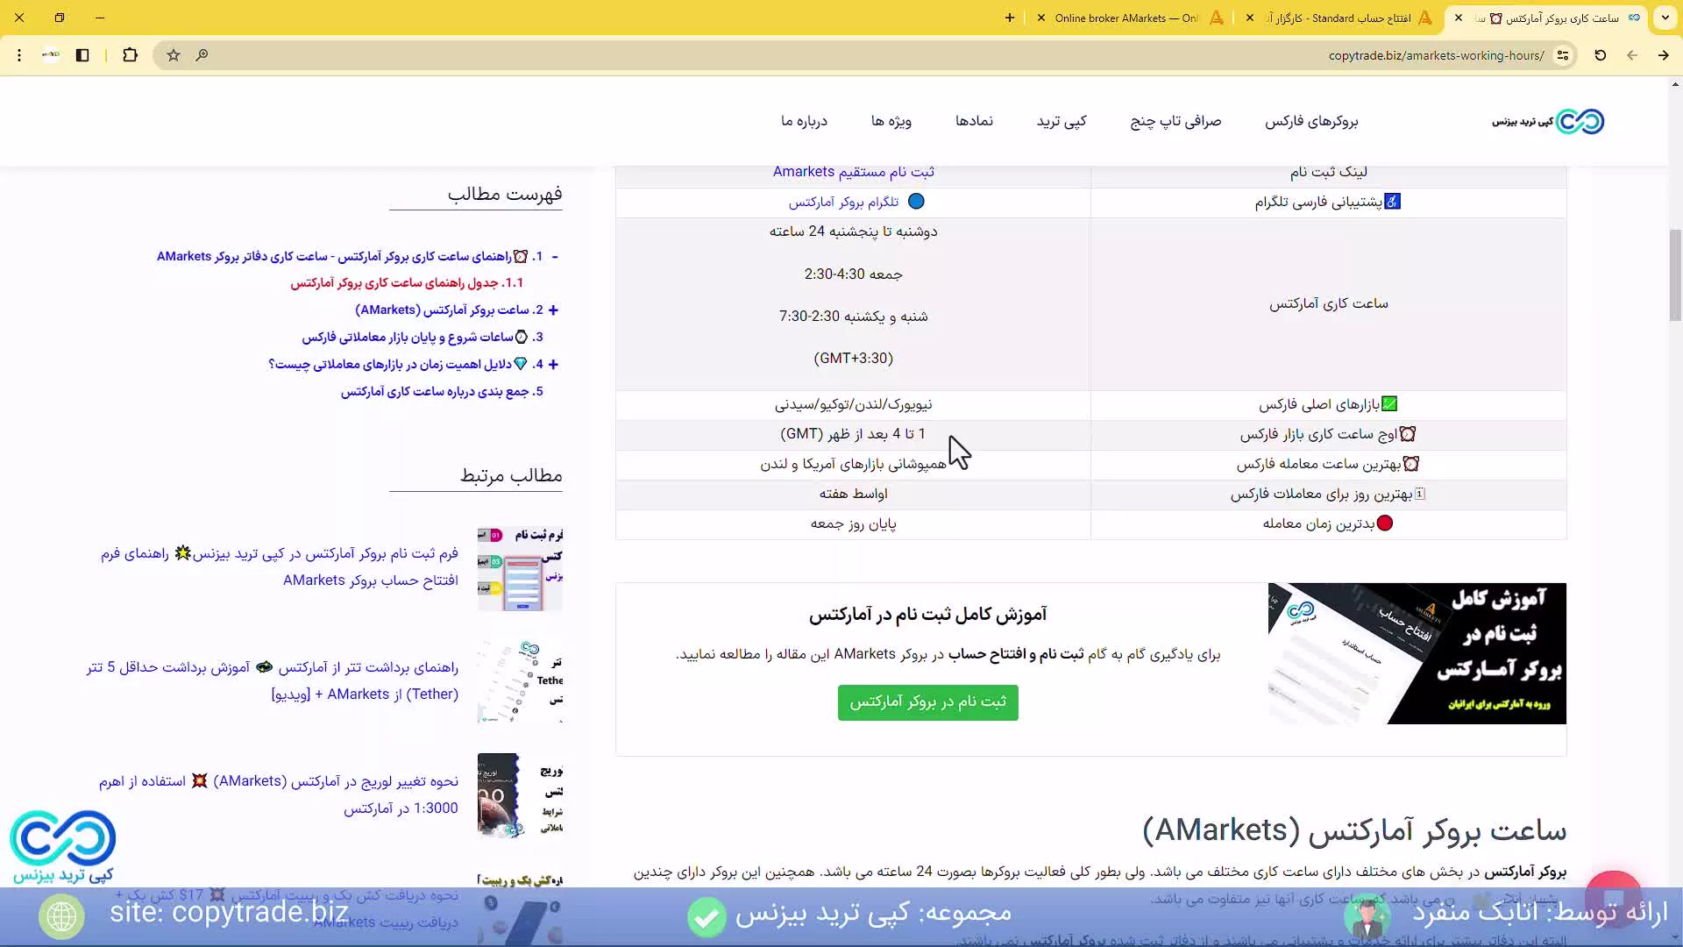Click the Tether withdrawal post thumbnail

pos(521,681)
